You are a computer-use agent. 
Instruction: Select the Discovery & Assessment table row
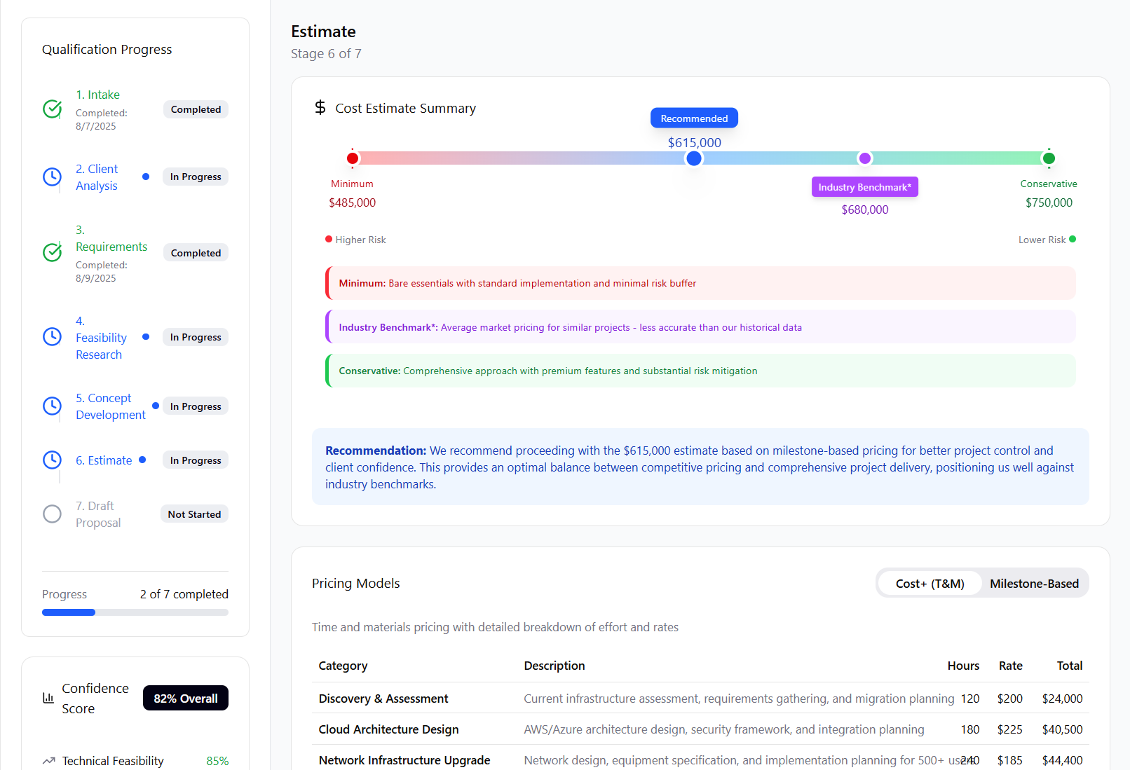tap(700, 699)
